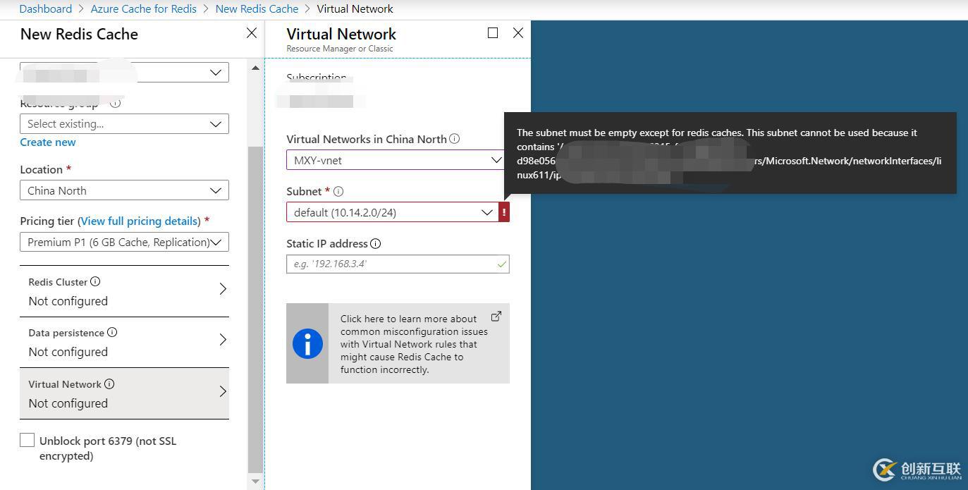Viewport: 968px width, 490px height.
Task: Click the Create new resource group link
Action: pos(47,142)
